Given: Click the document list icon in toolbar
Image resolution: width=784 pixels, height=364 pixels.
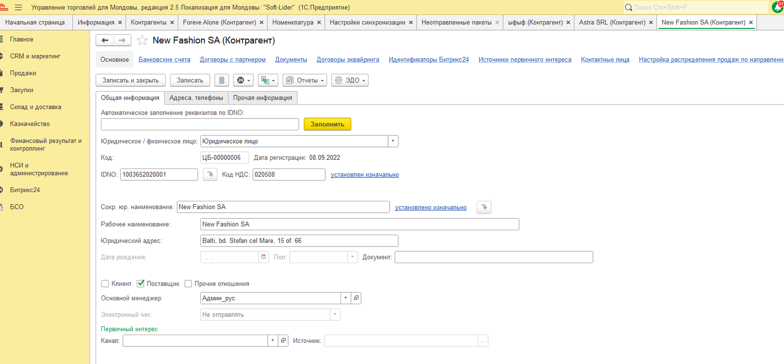Looking at the screenshot, I should pos(221,80).
